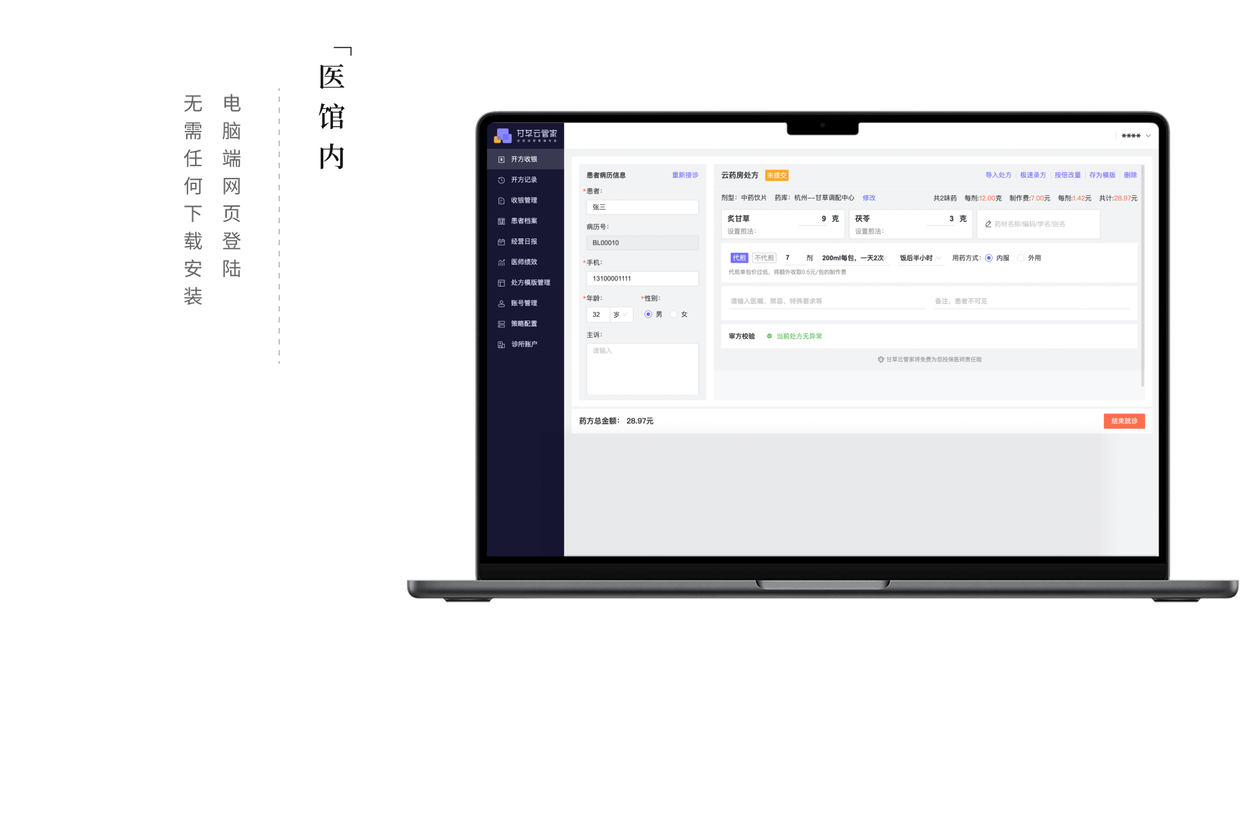Click the 未提交 status badge
Image resolution: width=1241 pixels, height=827 pixels.
[x=776, y=176]
